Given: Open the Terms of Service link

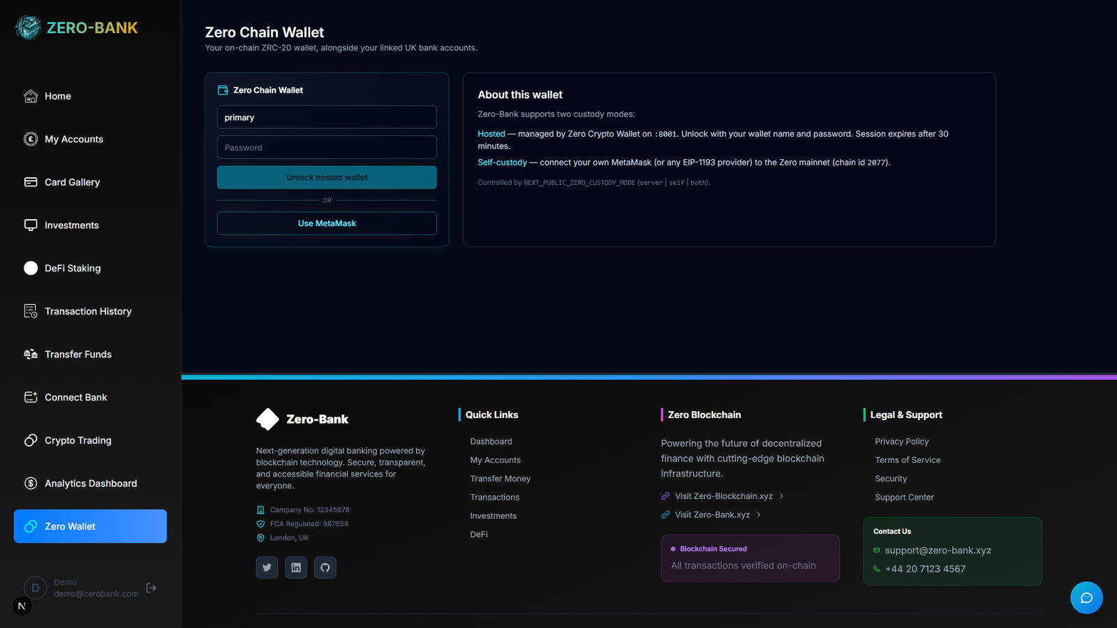Looking at the screenshot, I should tap(908, 461).
